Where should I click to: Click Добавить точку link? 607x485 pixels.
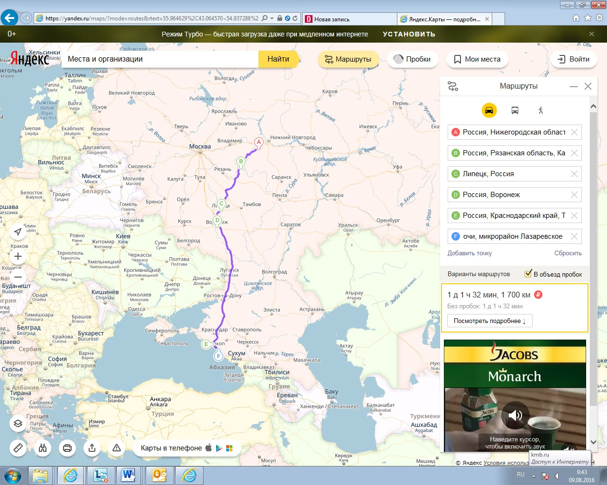469,253
